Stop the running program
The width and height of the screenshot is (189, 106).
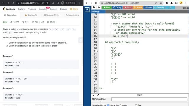128,7
